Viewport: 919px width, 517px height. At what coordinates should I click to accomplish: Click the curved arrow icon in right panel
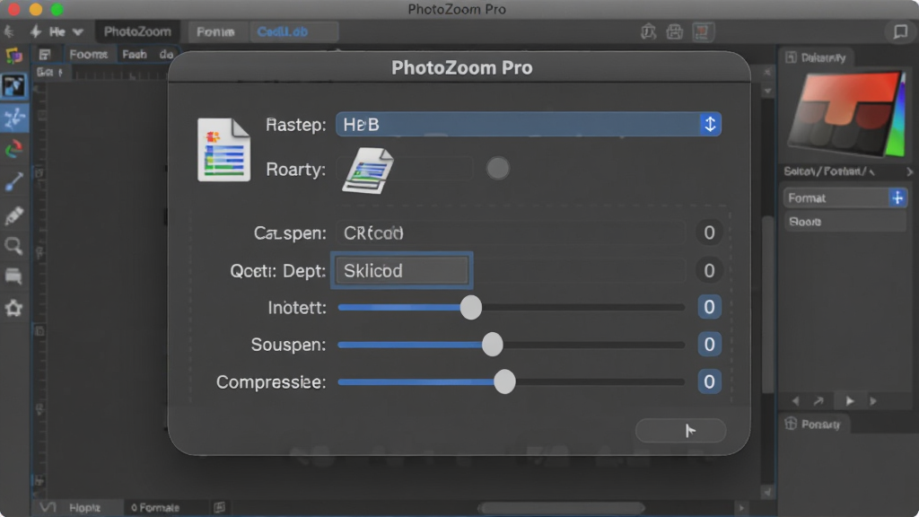(818, 401)
